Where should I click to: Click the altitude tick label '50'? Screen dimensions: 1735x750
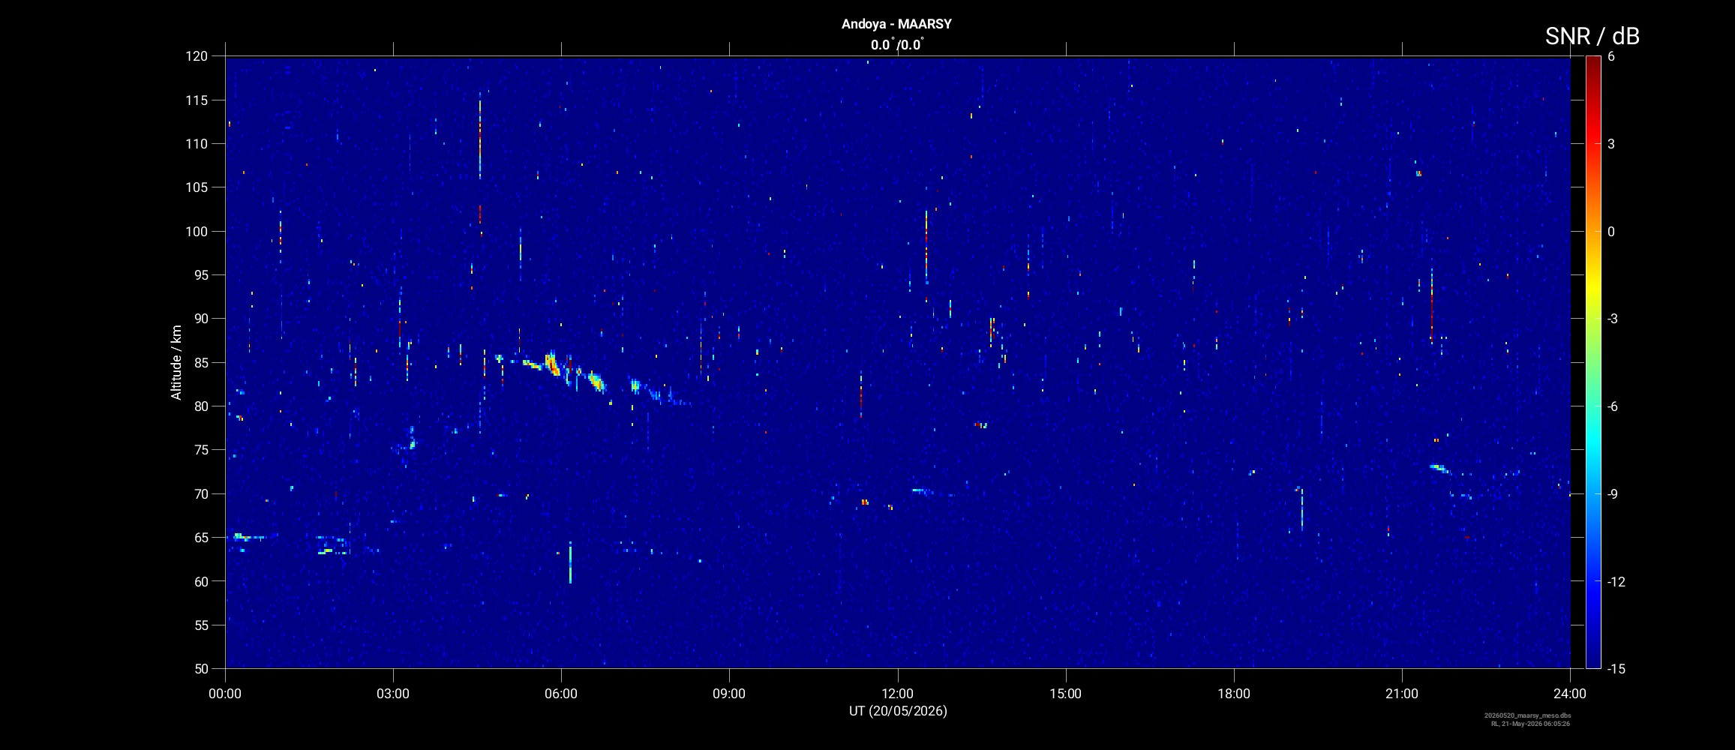[200, 669]
